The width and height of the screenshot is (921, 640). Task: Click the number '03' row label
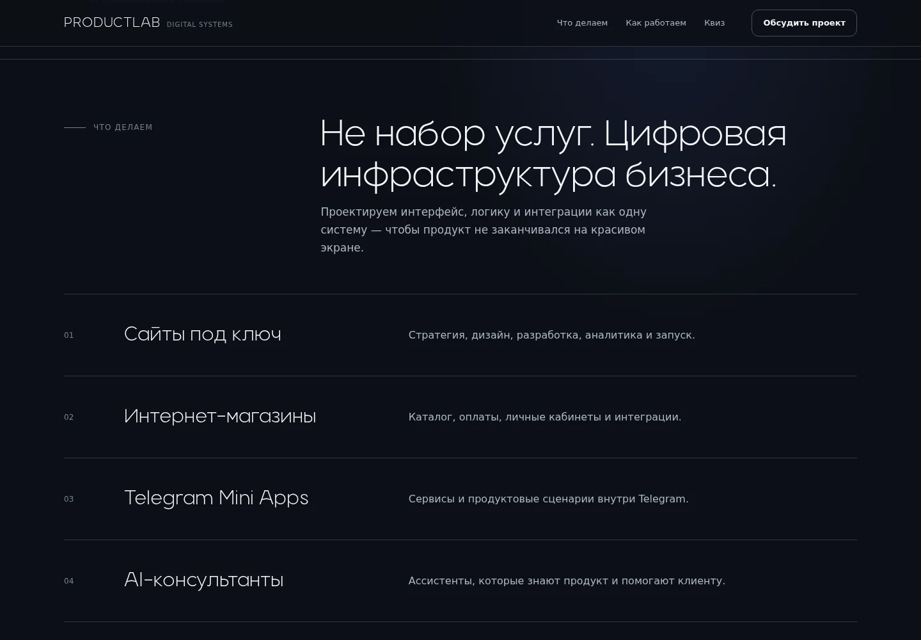(x=69, y=499)
